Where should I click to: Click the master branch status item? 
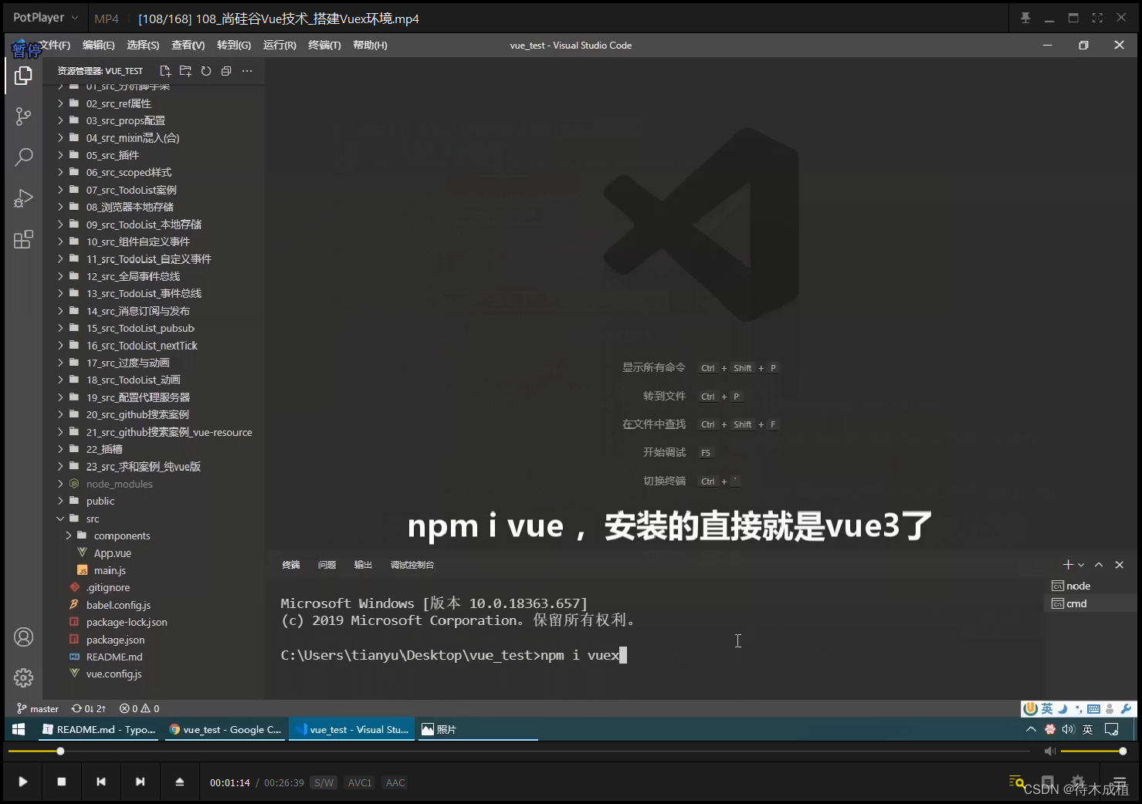coord(38,708)
